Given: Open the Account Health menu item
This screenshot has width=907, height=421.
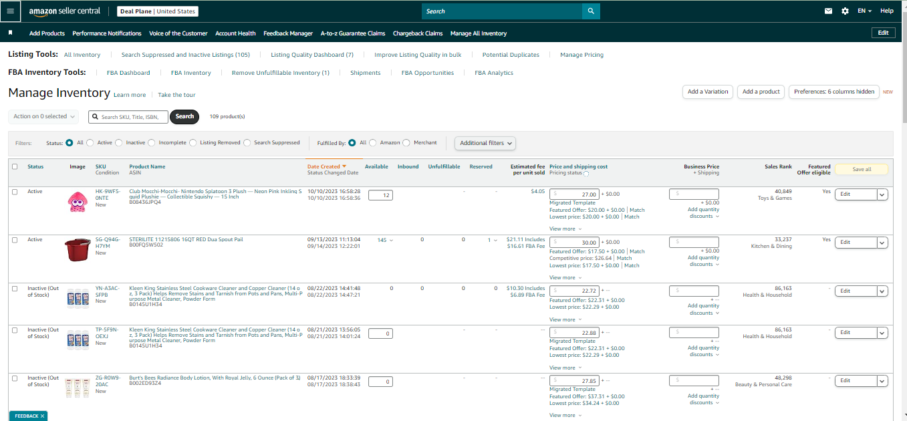Looking at the screenshot, I should tap(235, 33).
